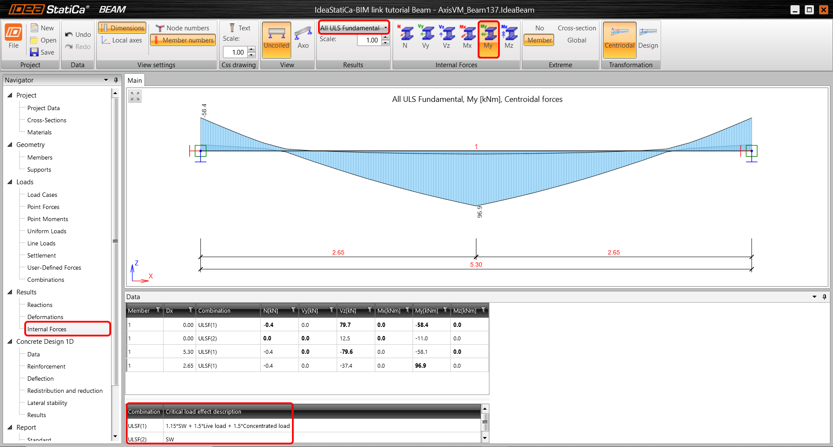The width and height of the screenshot is (833, 447).
Task: Select the N axial force icon
Action: [405, 36]
